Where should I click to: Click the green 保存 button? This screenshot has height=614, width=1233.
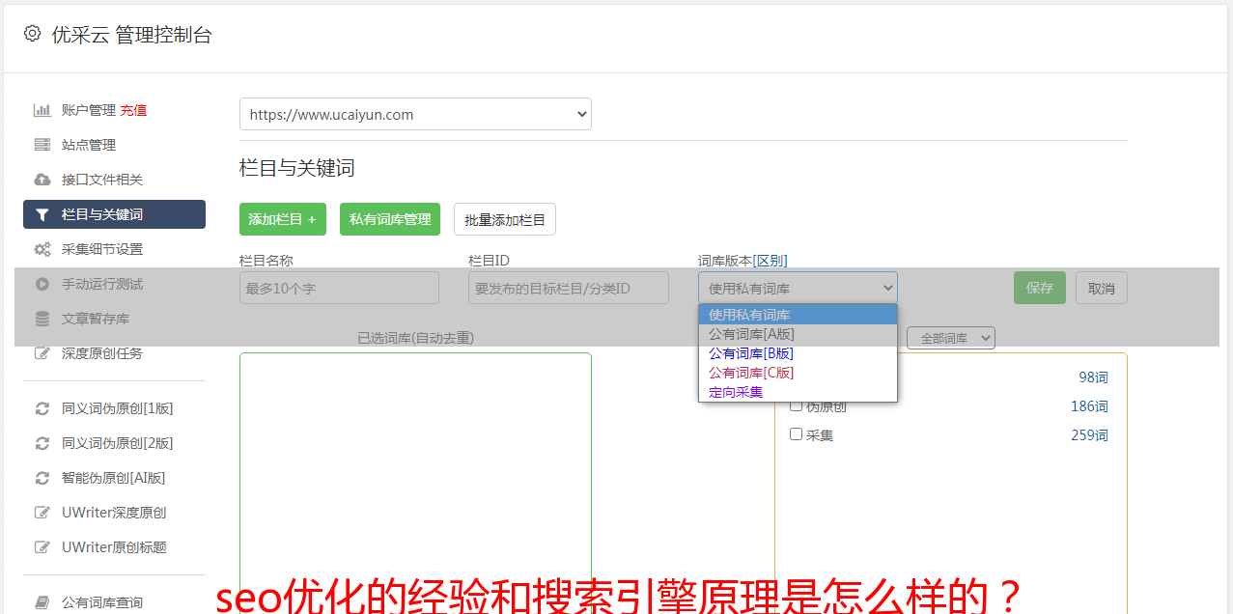[1040, 288]
